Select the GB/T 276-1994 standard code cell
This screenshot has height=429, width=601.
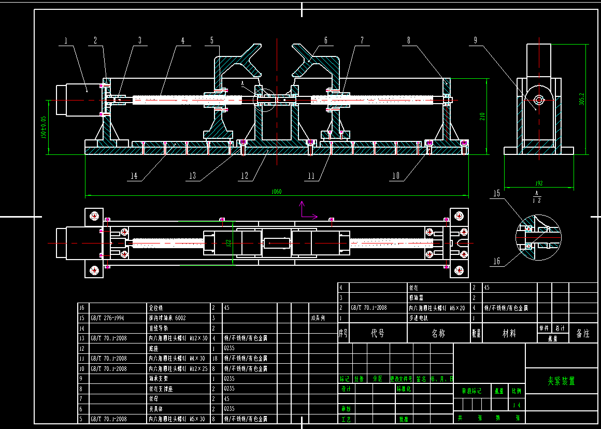[119, 318]
